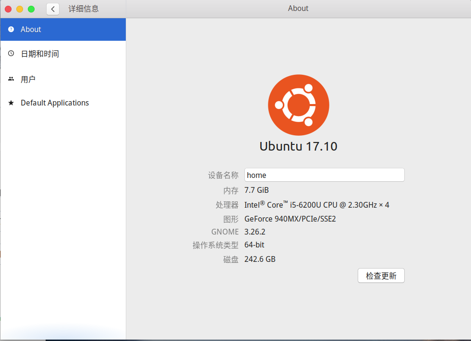Open 日期和时间 settings panel
The image size is (471, 341).
(x=63, y=54)
